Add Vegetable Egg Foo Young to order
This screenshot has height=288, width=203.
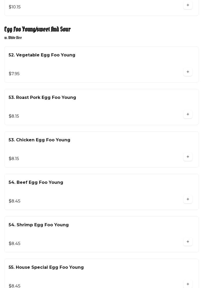[188, 72]
